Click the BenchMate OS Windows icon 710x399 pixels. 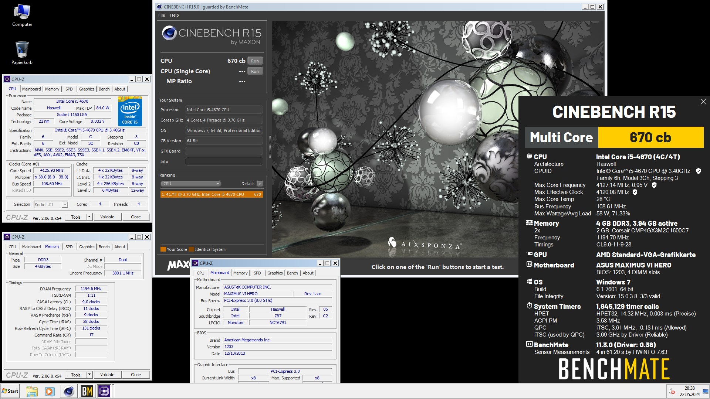pos(529,282)
